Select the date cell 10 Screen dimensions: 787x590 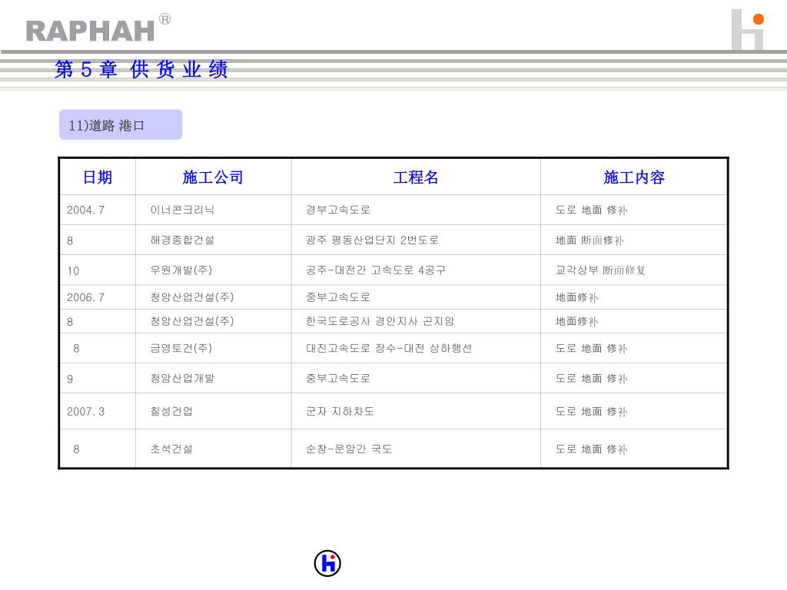(x=73, y=271)
